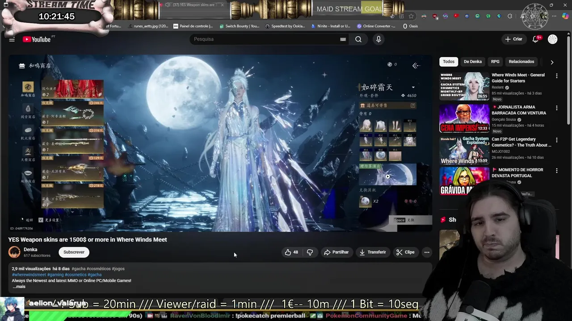Open the Ninite bookmark

click(x=331, y=26)
